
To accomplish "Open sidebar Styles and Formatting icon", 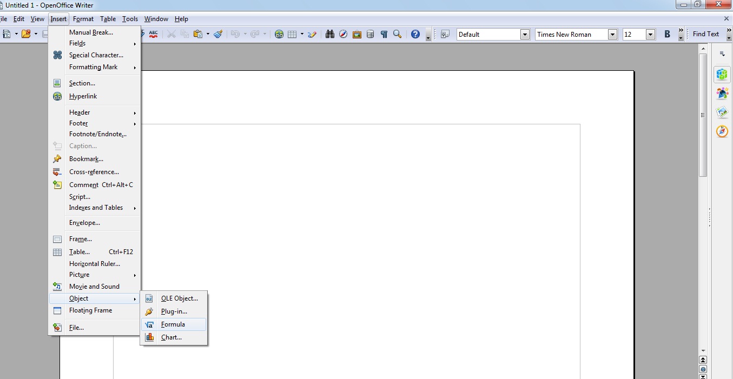I will 722,94.
